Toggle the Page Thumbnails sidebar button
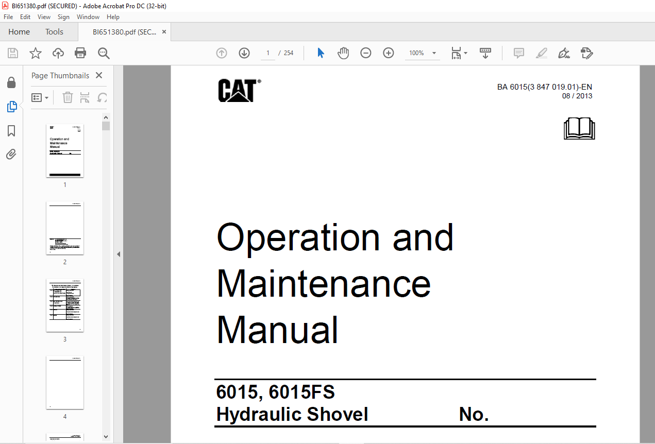The width and height of the screenshot is (655, 444). [11, 107]
